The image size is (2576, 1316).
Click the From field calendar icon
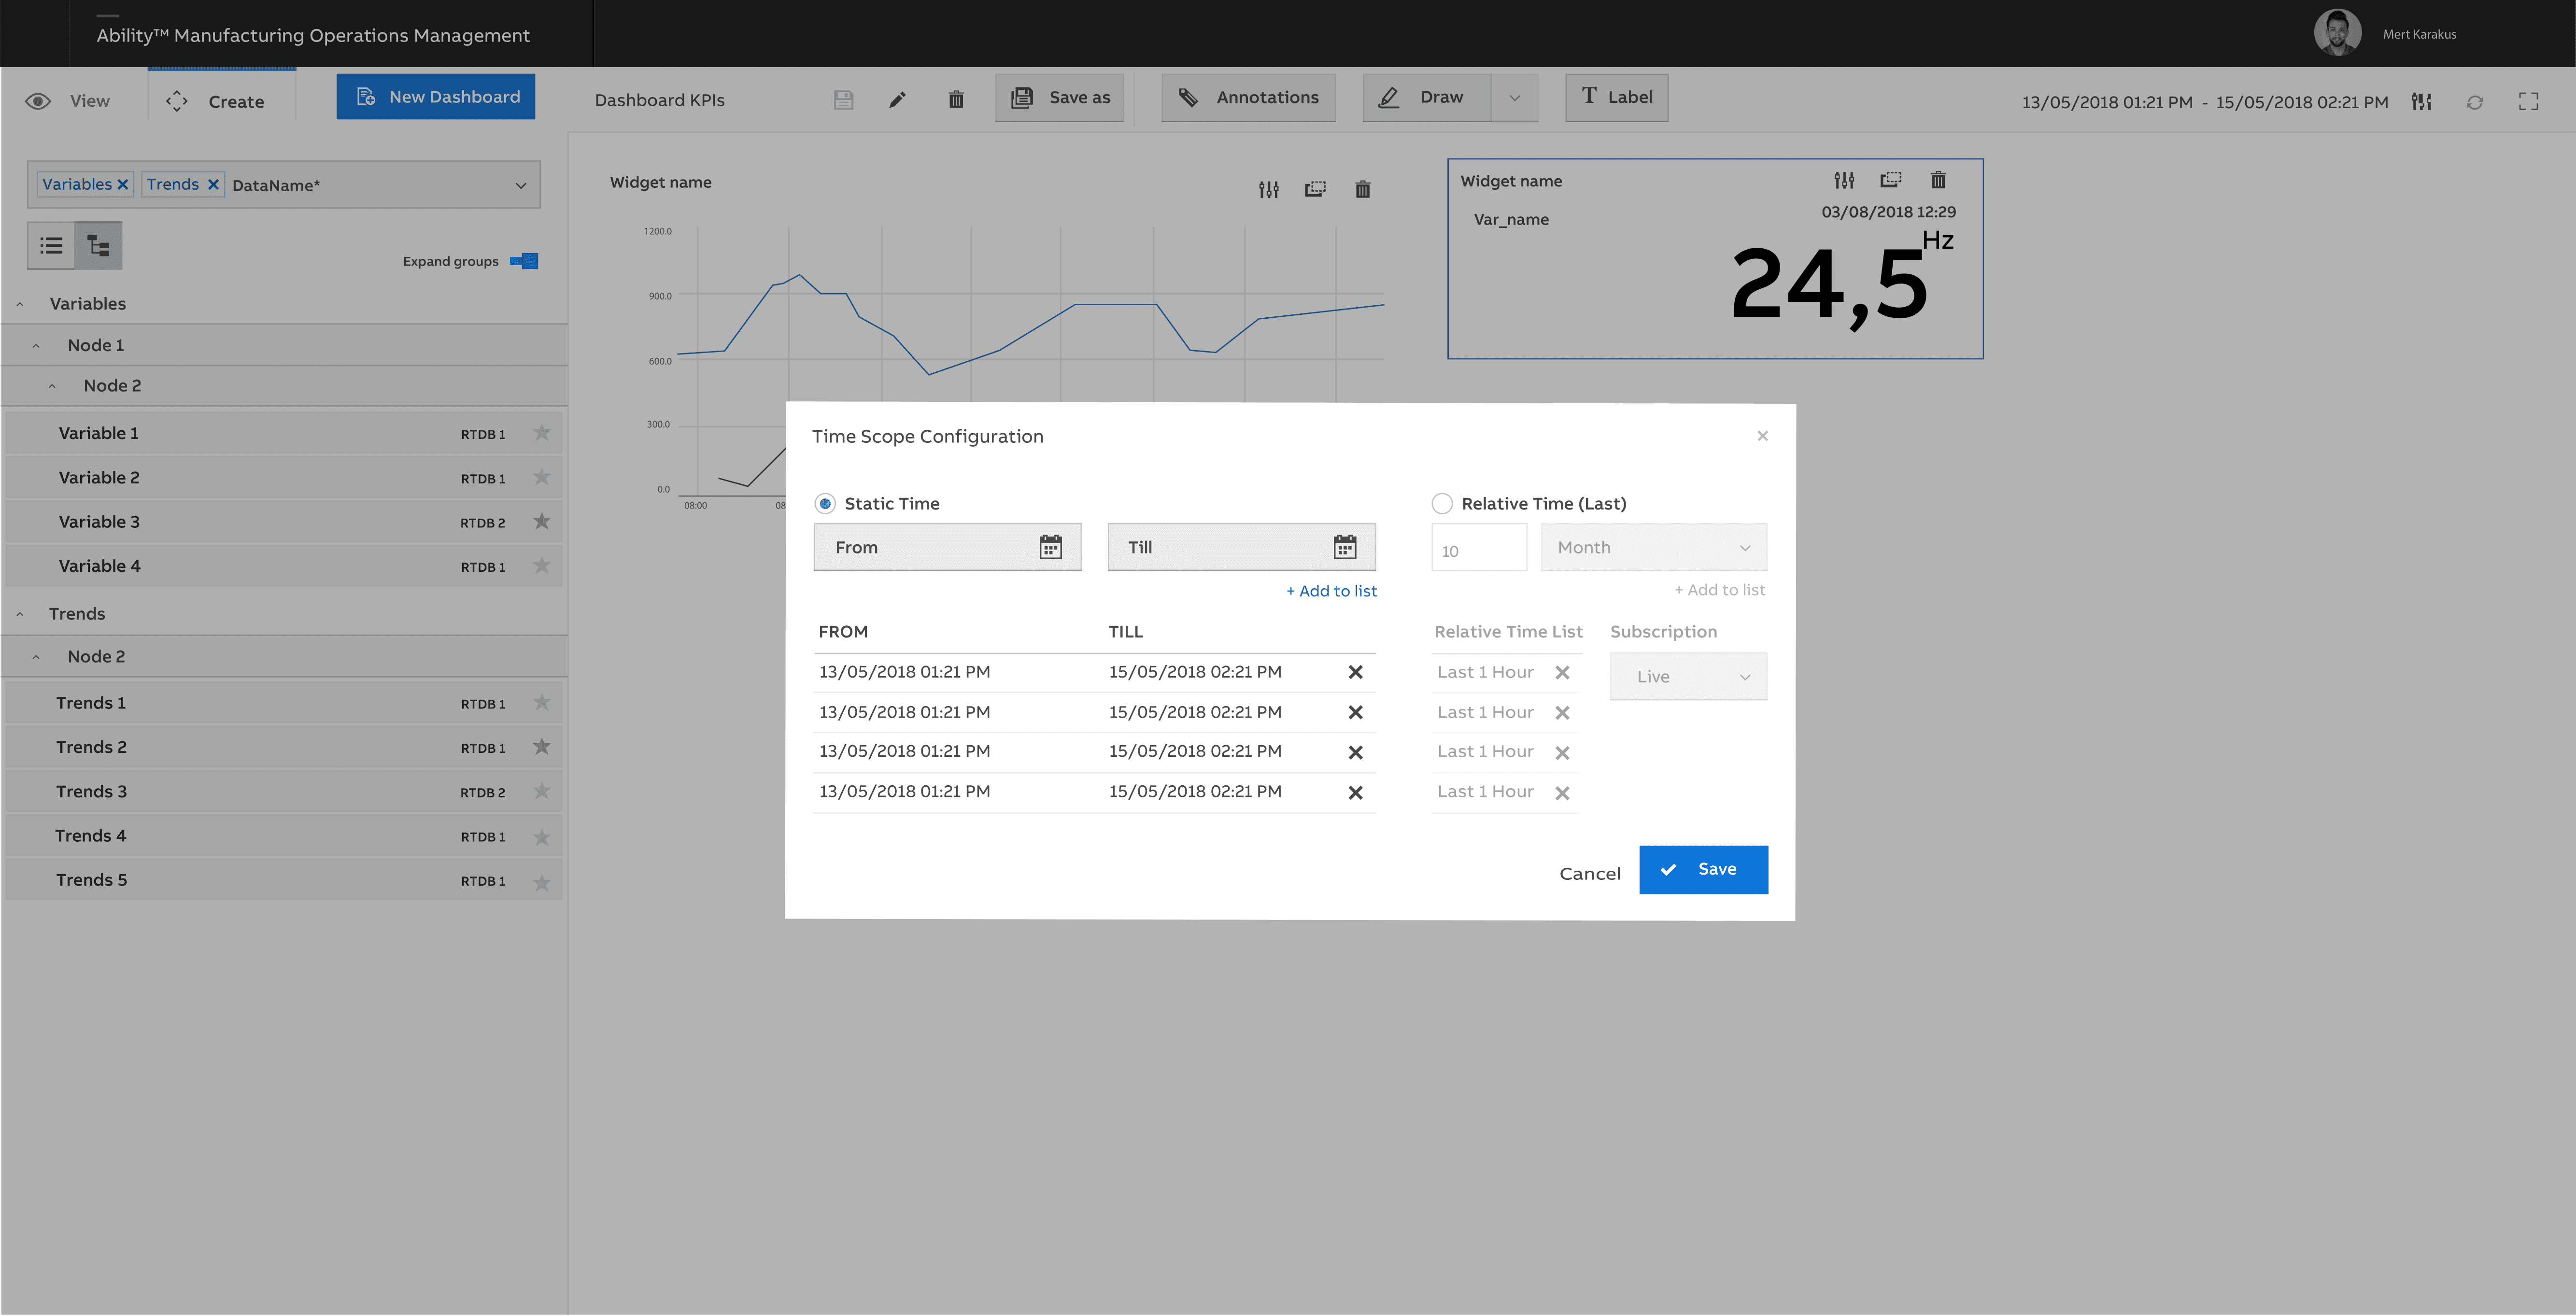1050,547
